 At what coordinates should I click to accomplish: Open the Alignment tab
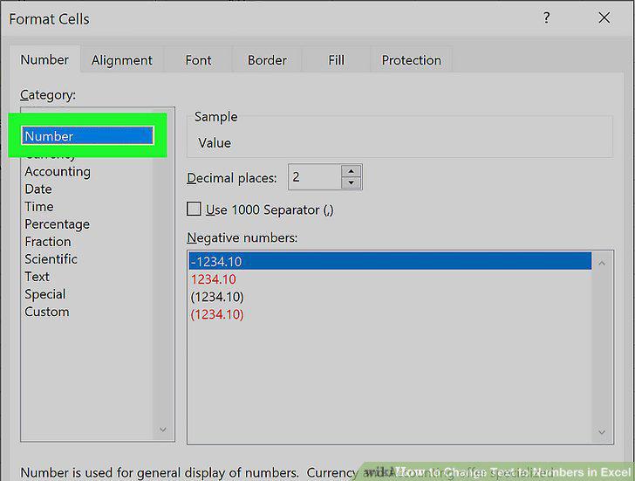pyautogui.click(x=122, y=60)
